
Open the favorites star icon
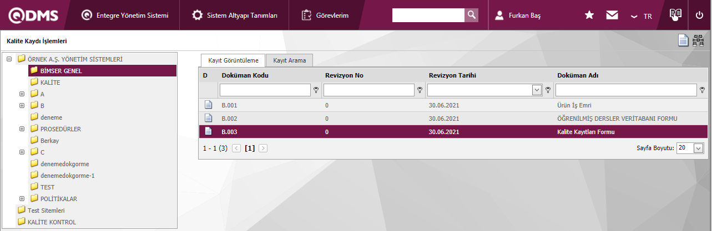point(589,16)
